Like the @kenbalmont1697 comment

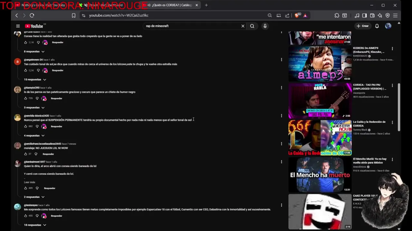(x=26, y=188)
